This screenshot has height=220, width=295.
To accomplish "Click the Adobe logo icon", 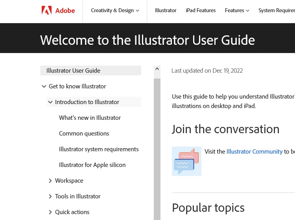I will [46, 10].
